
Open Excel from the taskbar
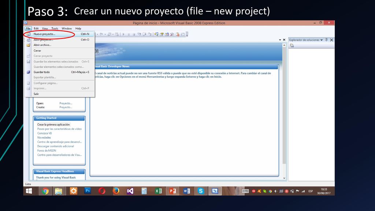[158, 191]
